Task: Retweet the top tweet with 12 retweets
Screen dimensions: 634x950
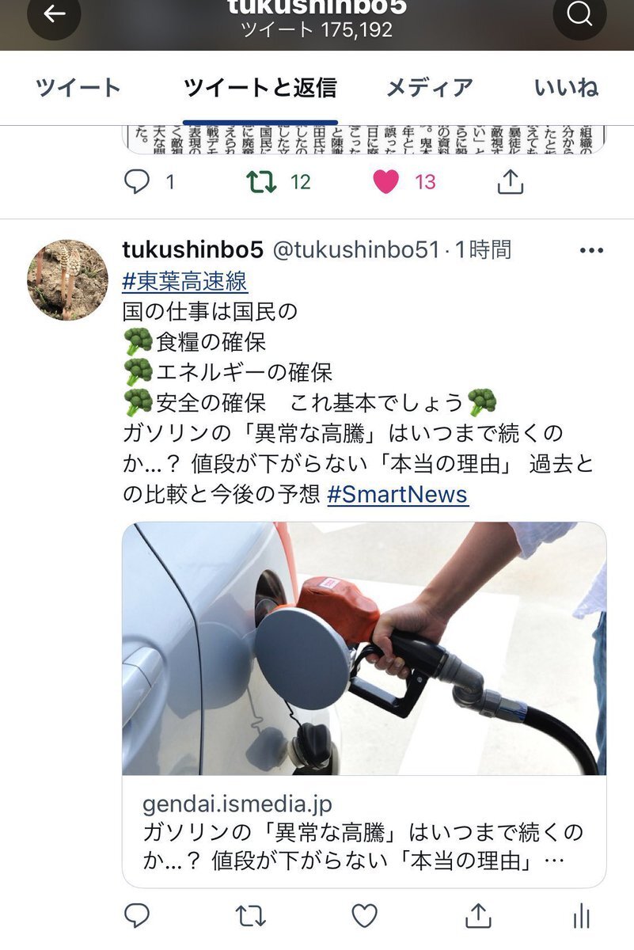Action: click(260, 182)
